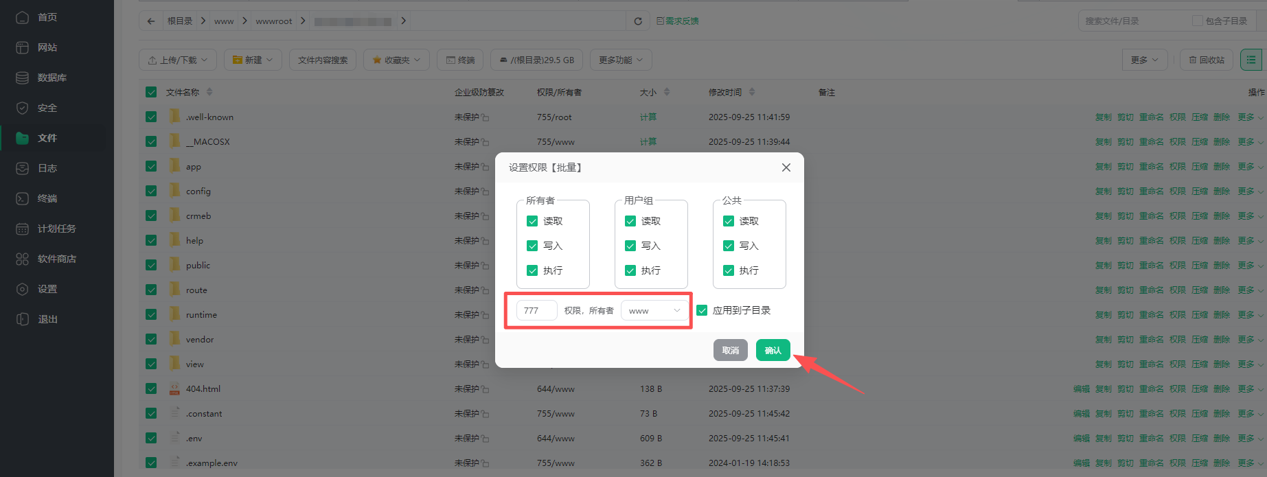Viewport: 1267px width, 477px height.
Task: Click the green Confirm button
Action: click(773, 350)
